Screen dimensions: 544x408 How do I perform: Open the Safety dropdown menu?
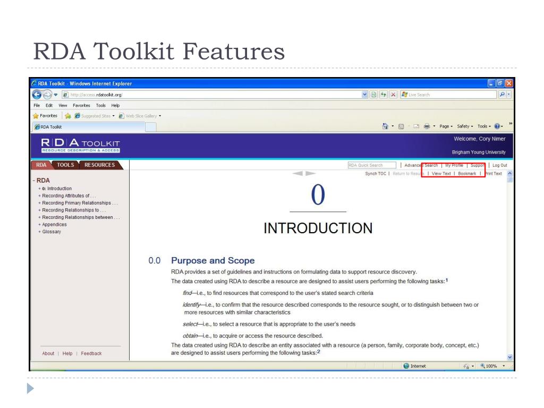[x=465, y=126]
